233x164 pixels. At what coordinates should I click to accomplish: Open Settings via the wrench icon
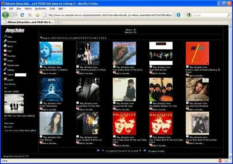coord(5,69)
